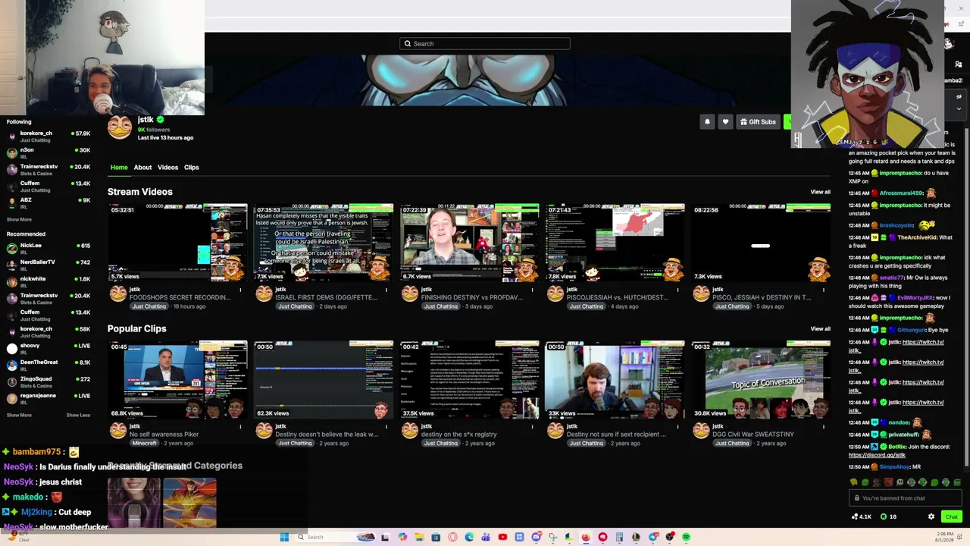The image size is (970, 546).
Task: Click the green Chat button
Action: click(x=951, y=516)
